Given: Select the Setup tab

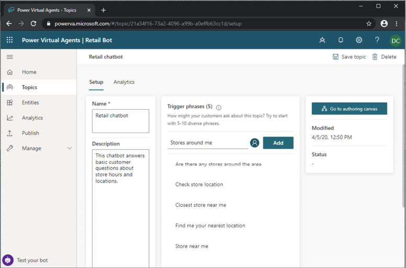Looking at the screenshot, I should [96, 82].
